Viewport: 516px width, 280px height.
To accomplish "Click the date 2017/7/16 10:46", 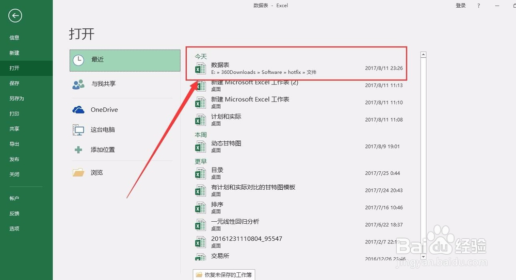I will (x=384, y=208).
